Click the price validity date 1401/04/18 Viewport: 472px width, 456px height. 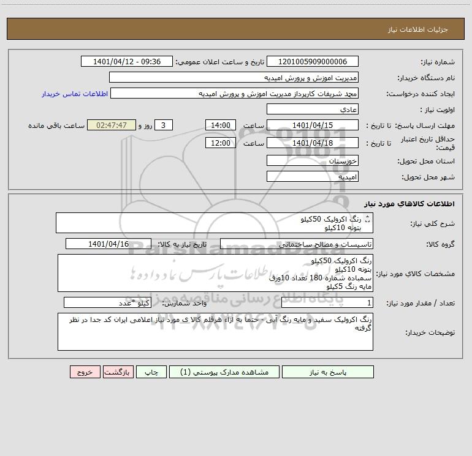[313, 143]
